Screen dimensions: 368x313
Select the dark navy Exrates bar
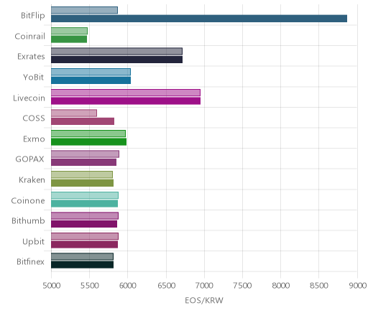(116, 60)
